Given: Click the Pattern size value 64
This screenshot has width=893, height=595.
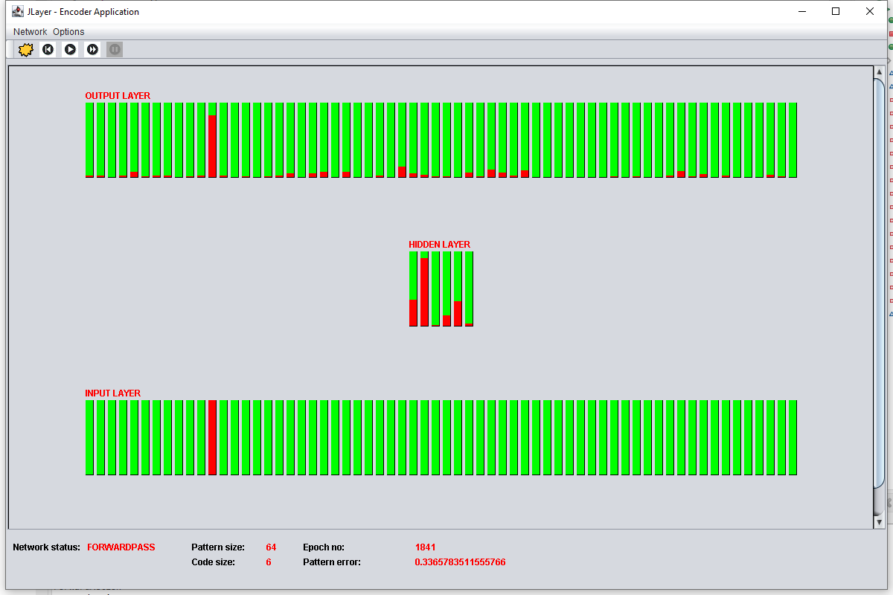Looking at the screenshot, I should point(271,547).
